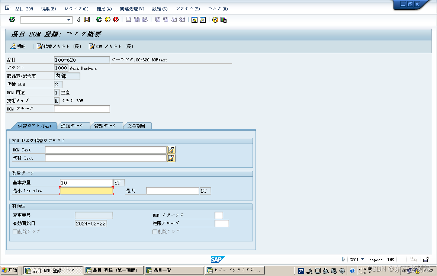Check the upper 削除フラグ checkbox
This screenshot has height=276, width=437.
(15, 231)
